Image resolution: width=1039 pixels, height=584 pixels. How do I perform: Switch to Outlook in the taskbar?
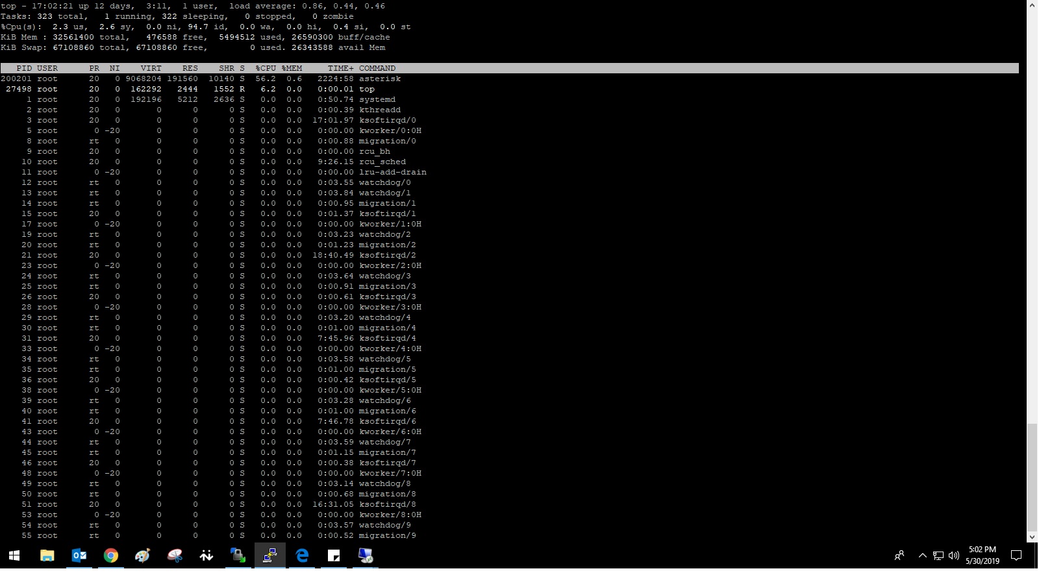click(79, 555)
